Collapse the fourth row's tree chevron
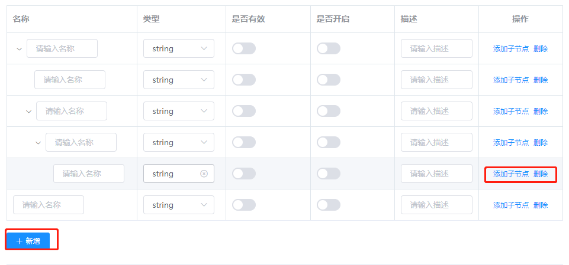Viewport: 569px width, 265px height. [38, 143]
